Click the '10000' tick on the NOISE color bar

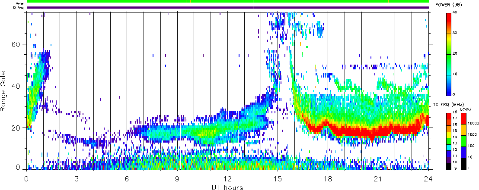coord(473,123)
